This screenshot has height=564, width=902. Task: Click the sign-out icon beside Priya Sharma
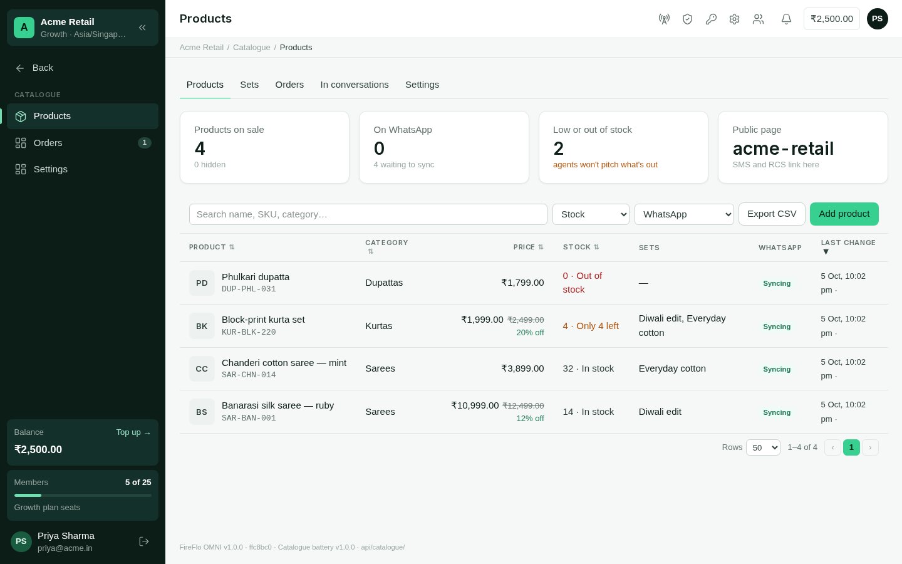(x=144, y=541)
